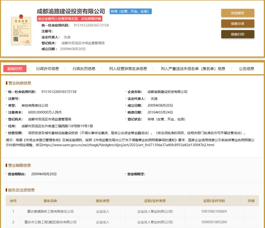This screenshot has height=228, width=265.
Task: Switch to the 公告信息 tab
Action: click(x=246, y=69)
